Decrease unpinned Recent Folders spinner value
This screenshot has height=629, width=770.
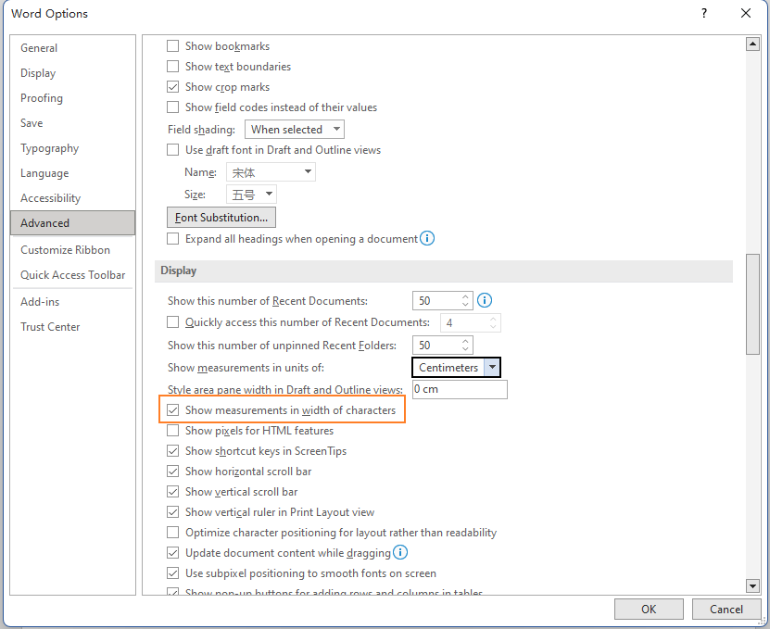pos(465,348)
